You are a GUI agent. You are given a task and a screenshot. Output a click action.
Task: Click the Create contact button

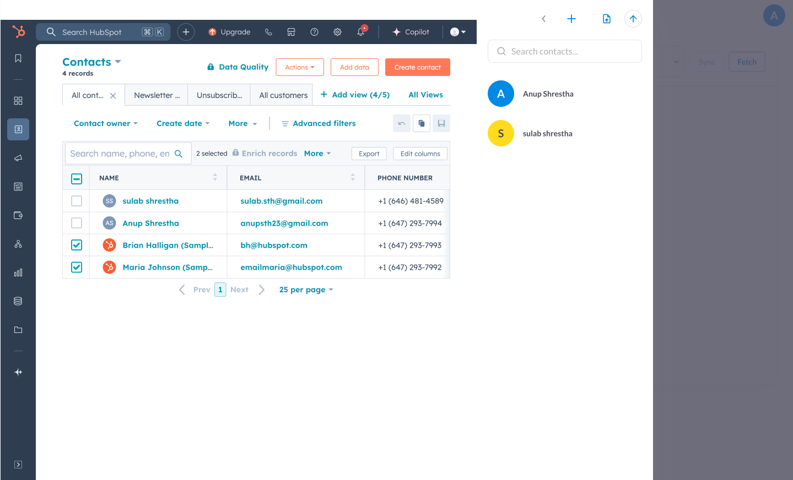[x=418, y=67]
